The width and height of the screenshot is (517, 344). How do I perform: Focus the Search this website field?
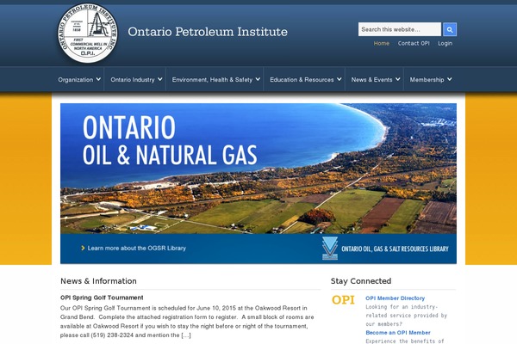click(400, 29)
